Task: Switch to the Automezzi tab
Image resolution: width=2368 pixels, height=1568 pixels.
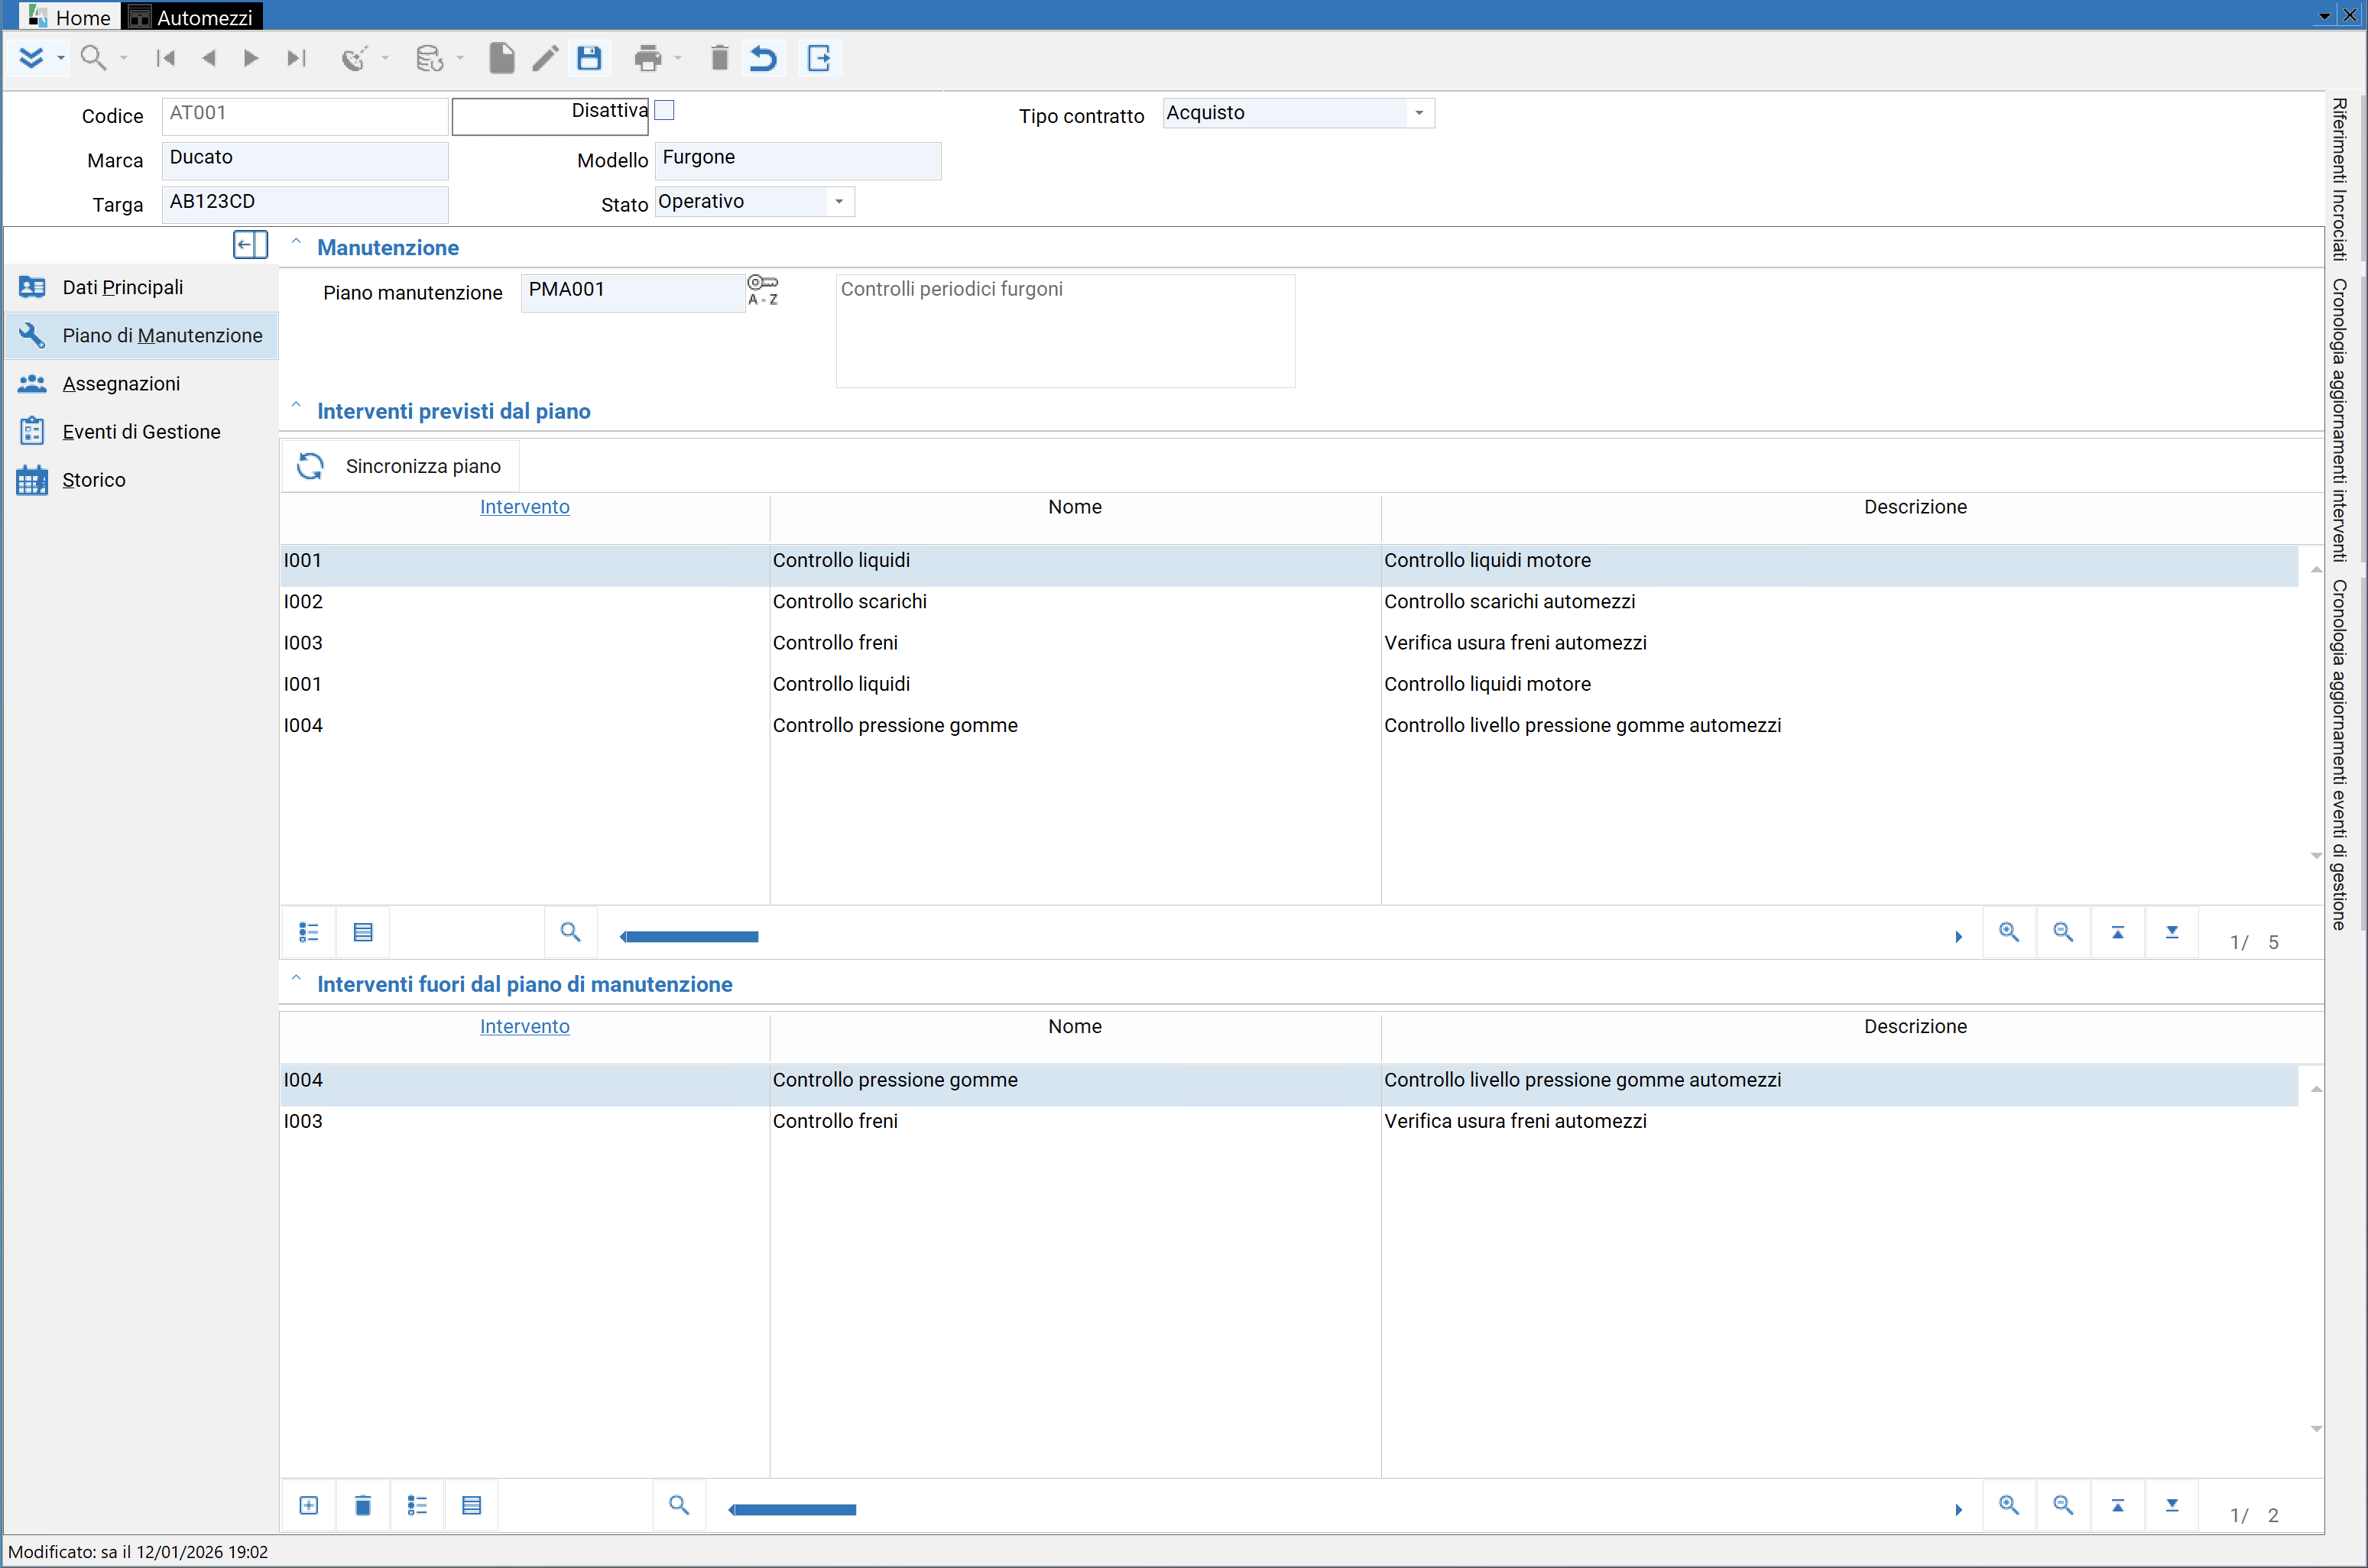Action: click(x=192, y=16)
